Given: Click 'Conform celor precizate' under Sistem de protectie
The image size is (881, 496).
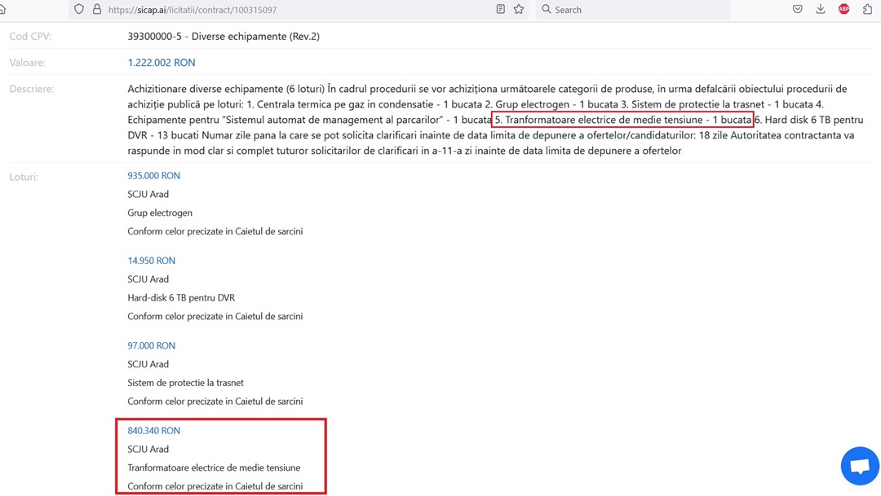Looking at the screenshot, I should [x=215, y=402].
